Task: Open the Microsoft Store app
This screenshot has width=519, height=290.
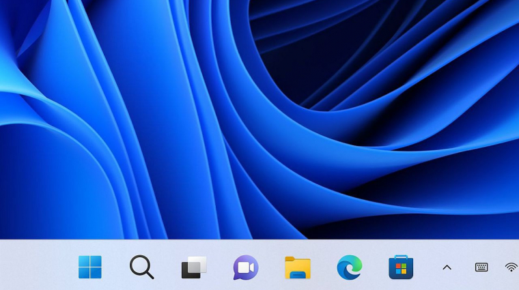Action: click(x=401, y=267)
